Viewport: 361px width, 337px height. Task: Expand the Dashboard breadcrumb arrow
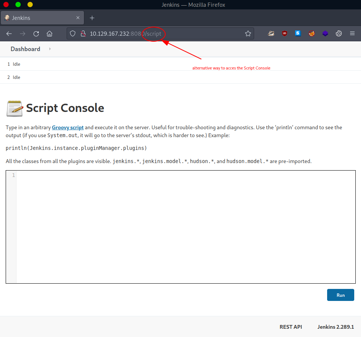(49, 49)
